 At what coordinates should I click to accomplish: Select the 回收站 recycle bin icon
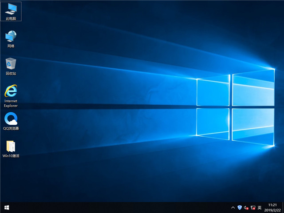11,66
